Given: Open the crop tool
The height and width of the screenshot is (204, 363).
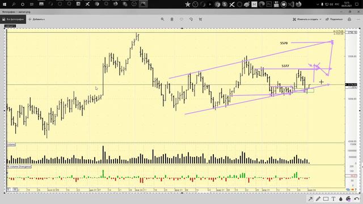Looking at the screenshot, I should pyautogui.click(x=200, y=19).
